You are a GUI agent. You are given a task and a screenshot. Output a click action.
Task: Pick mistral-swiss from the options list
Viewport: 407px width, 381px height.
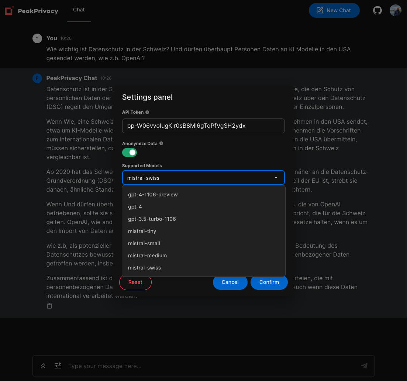(x=204, y=268)
